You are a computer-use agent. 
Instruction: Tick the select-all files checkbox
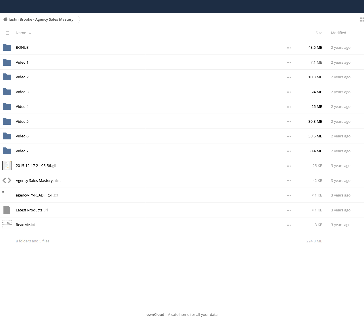pos(7,33)
